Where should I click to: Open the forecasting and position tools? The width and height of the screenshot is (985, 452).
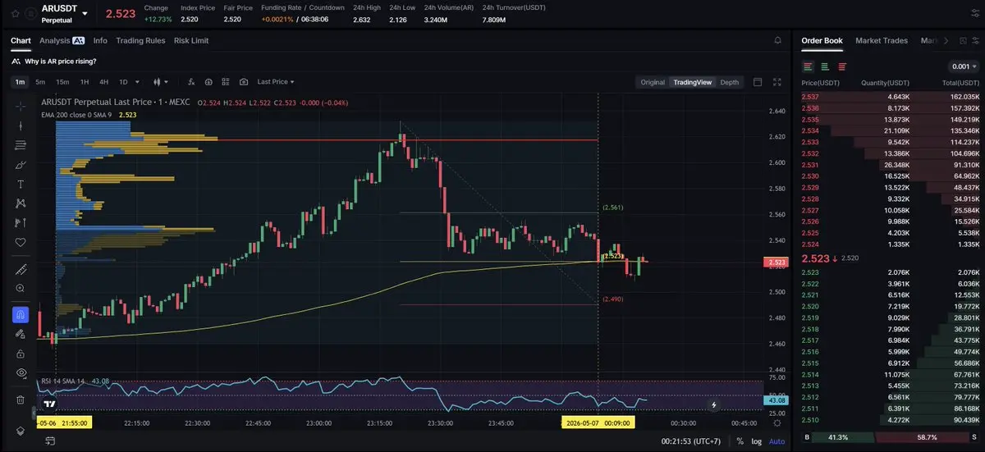(x=21, y=223)
